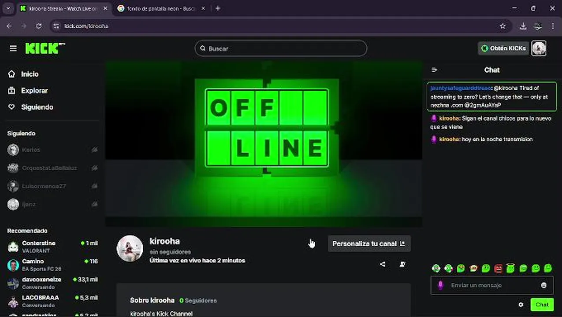
Task: Open chat settings gear icon
Action: 521,305
